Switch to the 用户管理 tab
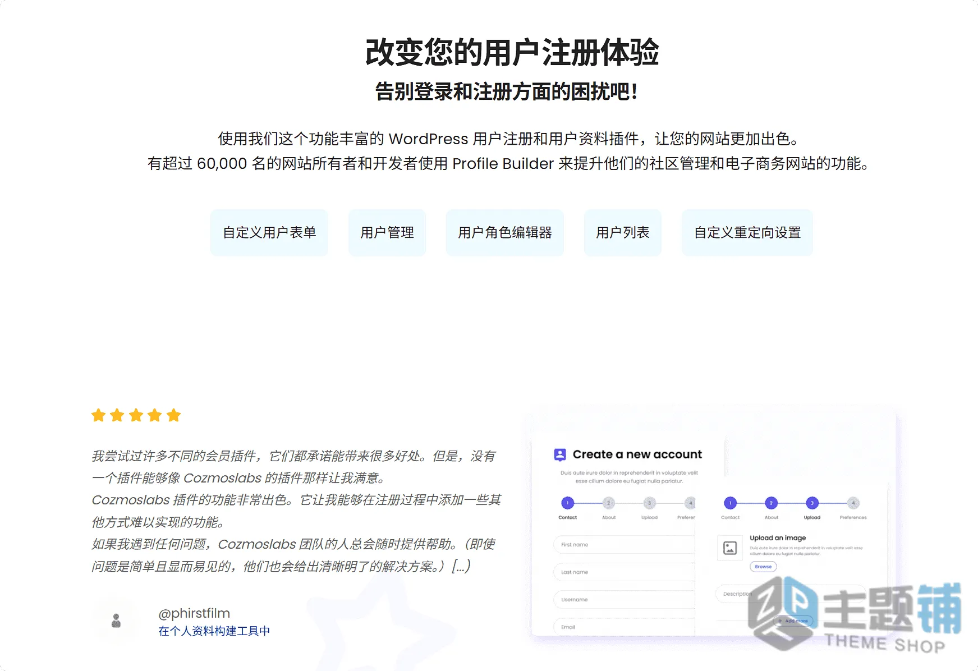 point(387,233)
